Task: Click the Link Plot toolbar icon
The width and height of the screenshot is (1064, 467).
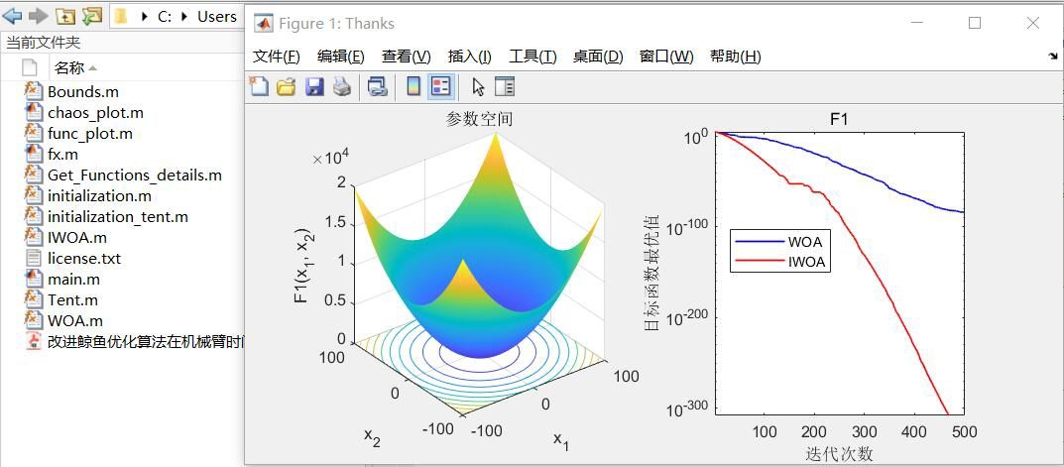Action: click(x=377, y=86)
